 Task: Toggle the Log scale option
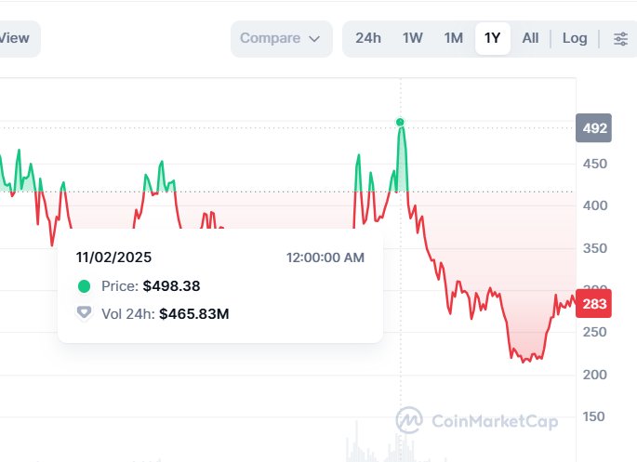pos(575,38)
